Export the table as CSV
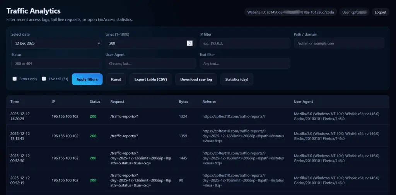 click(x=150, y=79)
